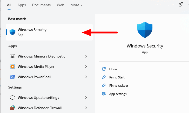Expand Windows Defender Firewall chevron
Image resolution: width=189 pixels, height=113 pixels.
86,108
